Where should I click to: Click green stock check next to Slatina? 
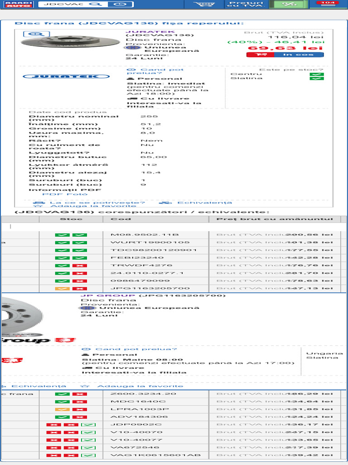[x=317, y=78]
